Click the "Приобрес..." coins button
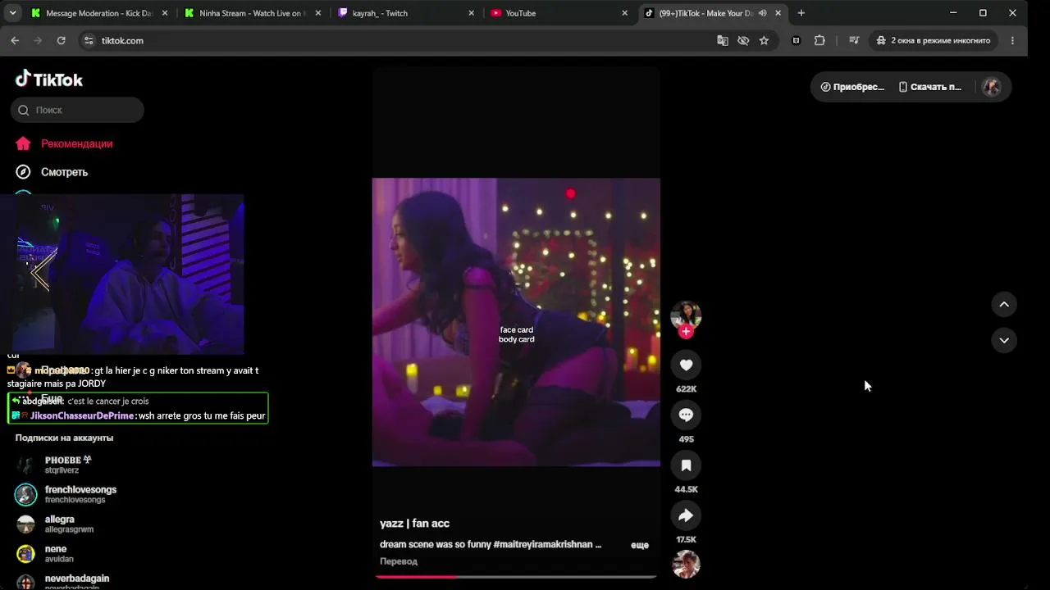This screenshot has width=1050, height=590. 852,87
